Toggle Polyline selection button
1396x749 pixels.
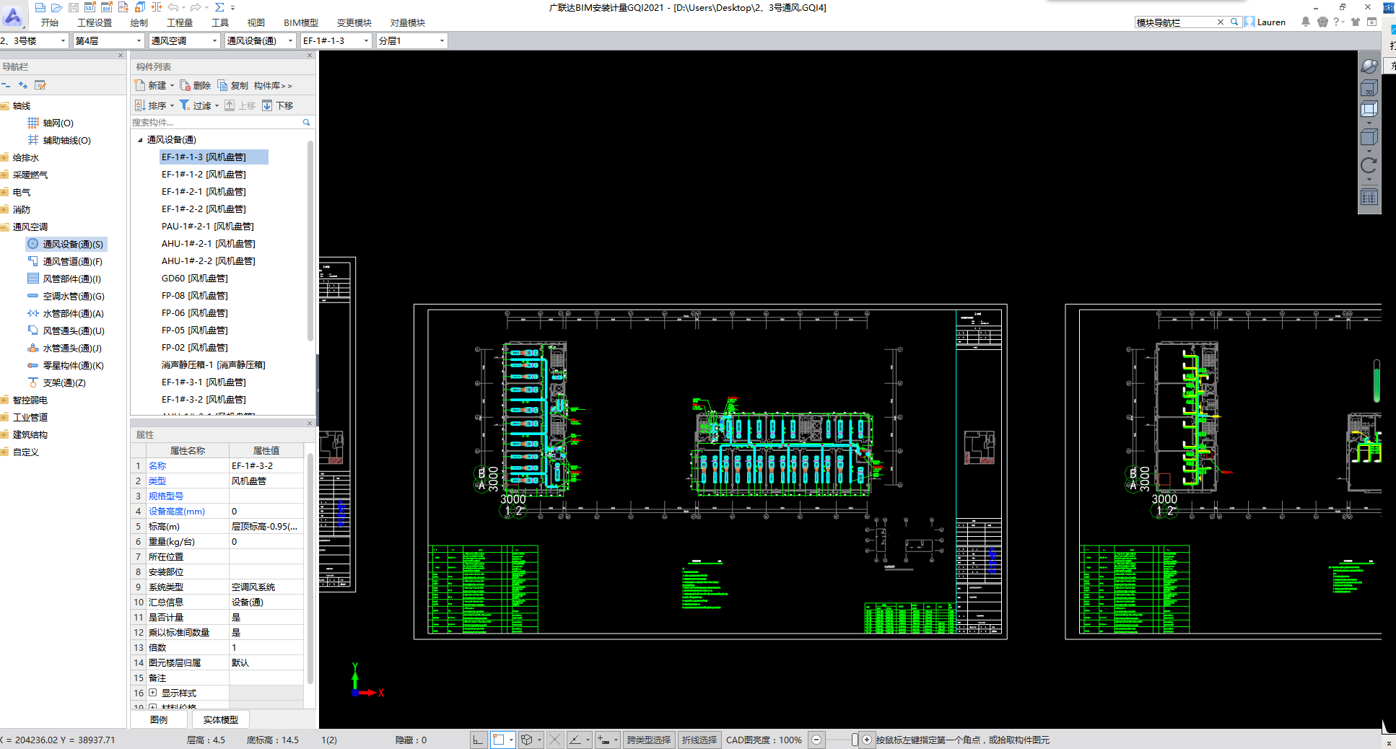click(699, 740)
